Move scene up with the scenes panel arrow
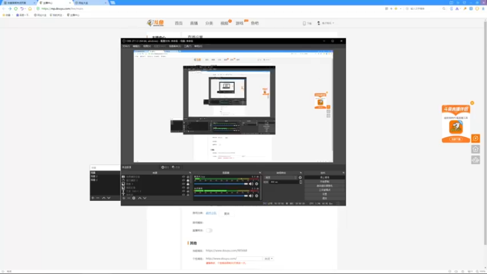487x274 pixels. tap(103, 198)
